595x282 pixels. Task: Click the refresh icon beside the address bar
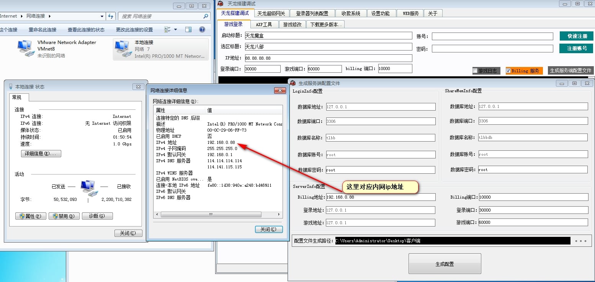pos(111,16)
